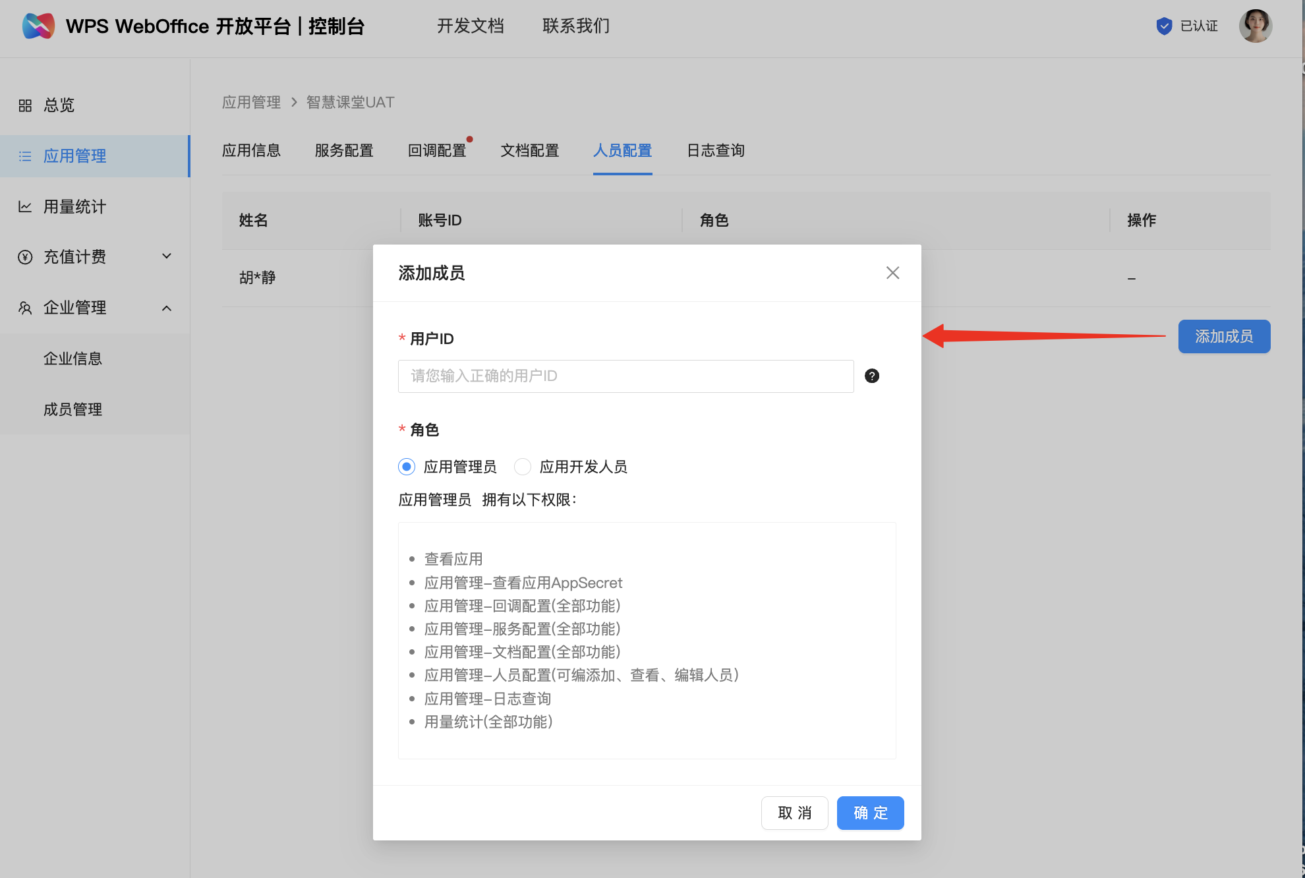Select the 应用开发人员 radio option

coord(523,467)
